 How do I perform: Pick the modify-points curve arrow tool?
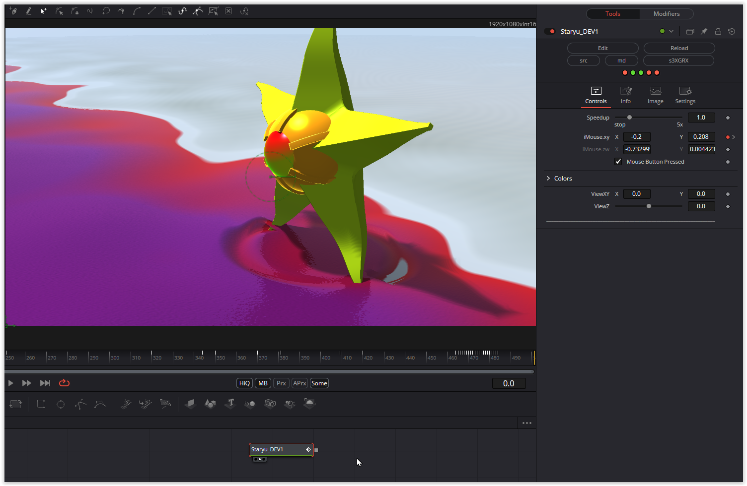[x=59, y=11]
